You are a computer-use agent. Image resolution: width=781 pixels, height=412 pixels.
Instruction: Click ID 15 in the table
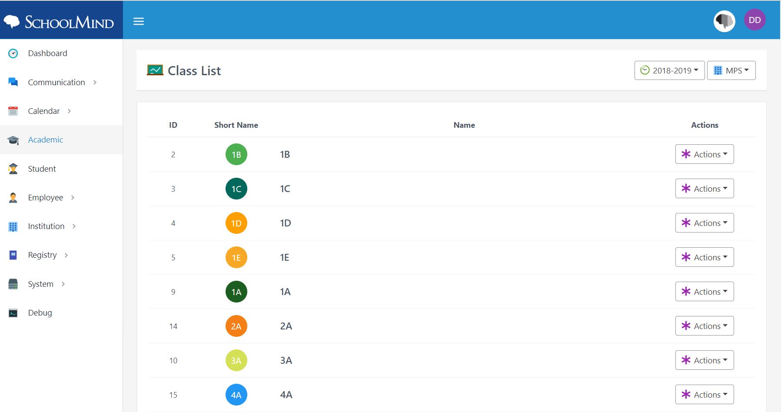tap(173, 395)
